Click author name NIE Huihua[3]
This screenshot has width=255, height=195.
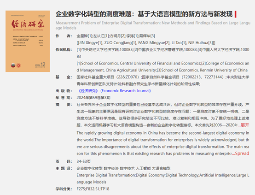pyautogui.click(x=200, y=43)
